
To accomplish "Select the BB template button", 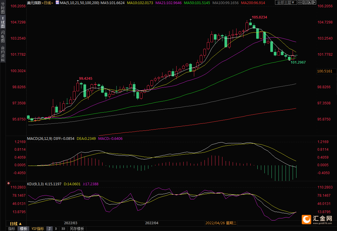I will click(63, 229).
